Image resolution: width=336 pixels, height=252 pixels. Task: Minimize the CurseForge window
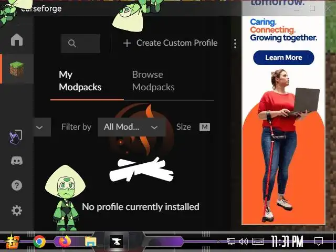click(x=297, y=9)
